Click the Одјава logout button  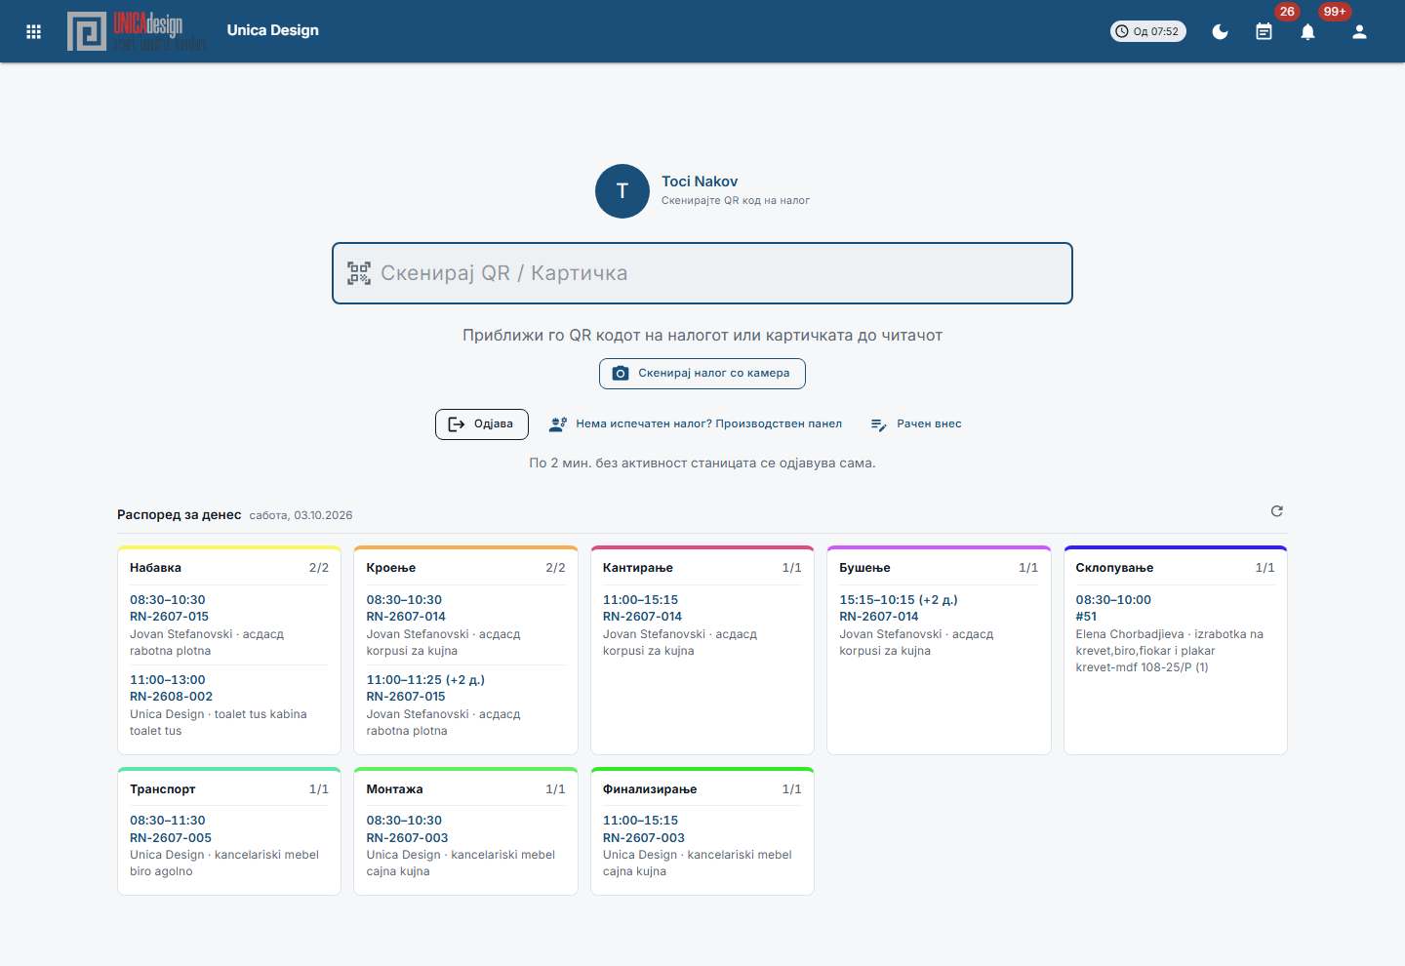pyautogui.click(x=482, y=424)
